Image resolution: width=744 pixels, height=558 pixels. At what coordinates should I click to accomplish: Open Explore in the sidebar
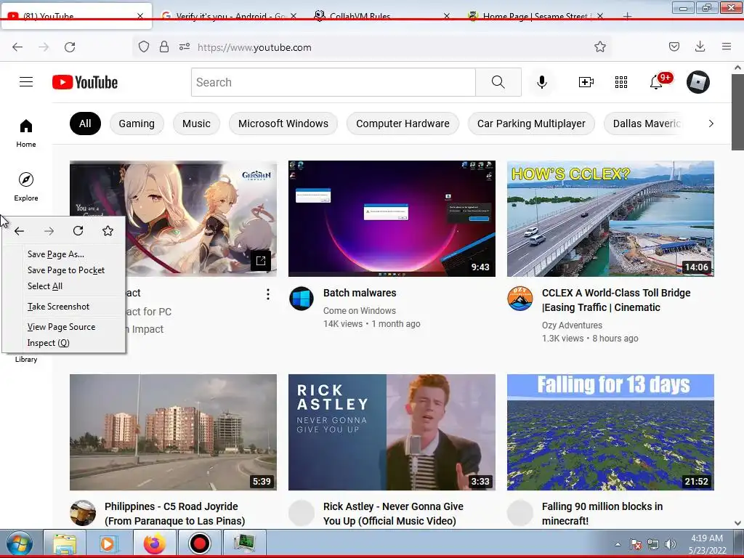(x=26, y=187)
